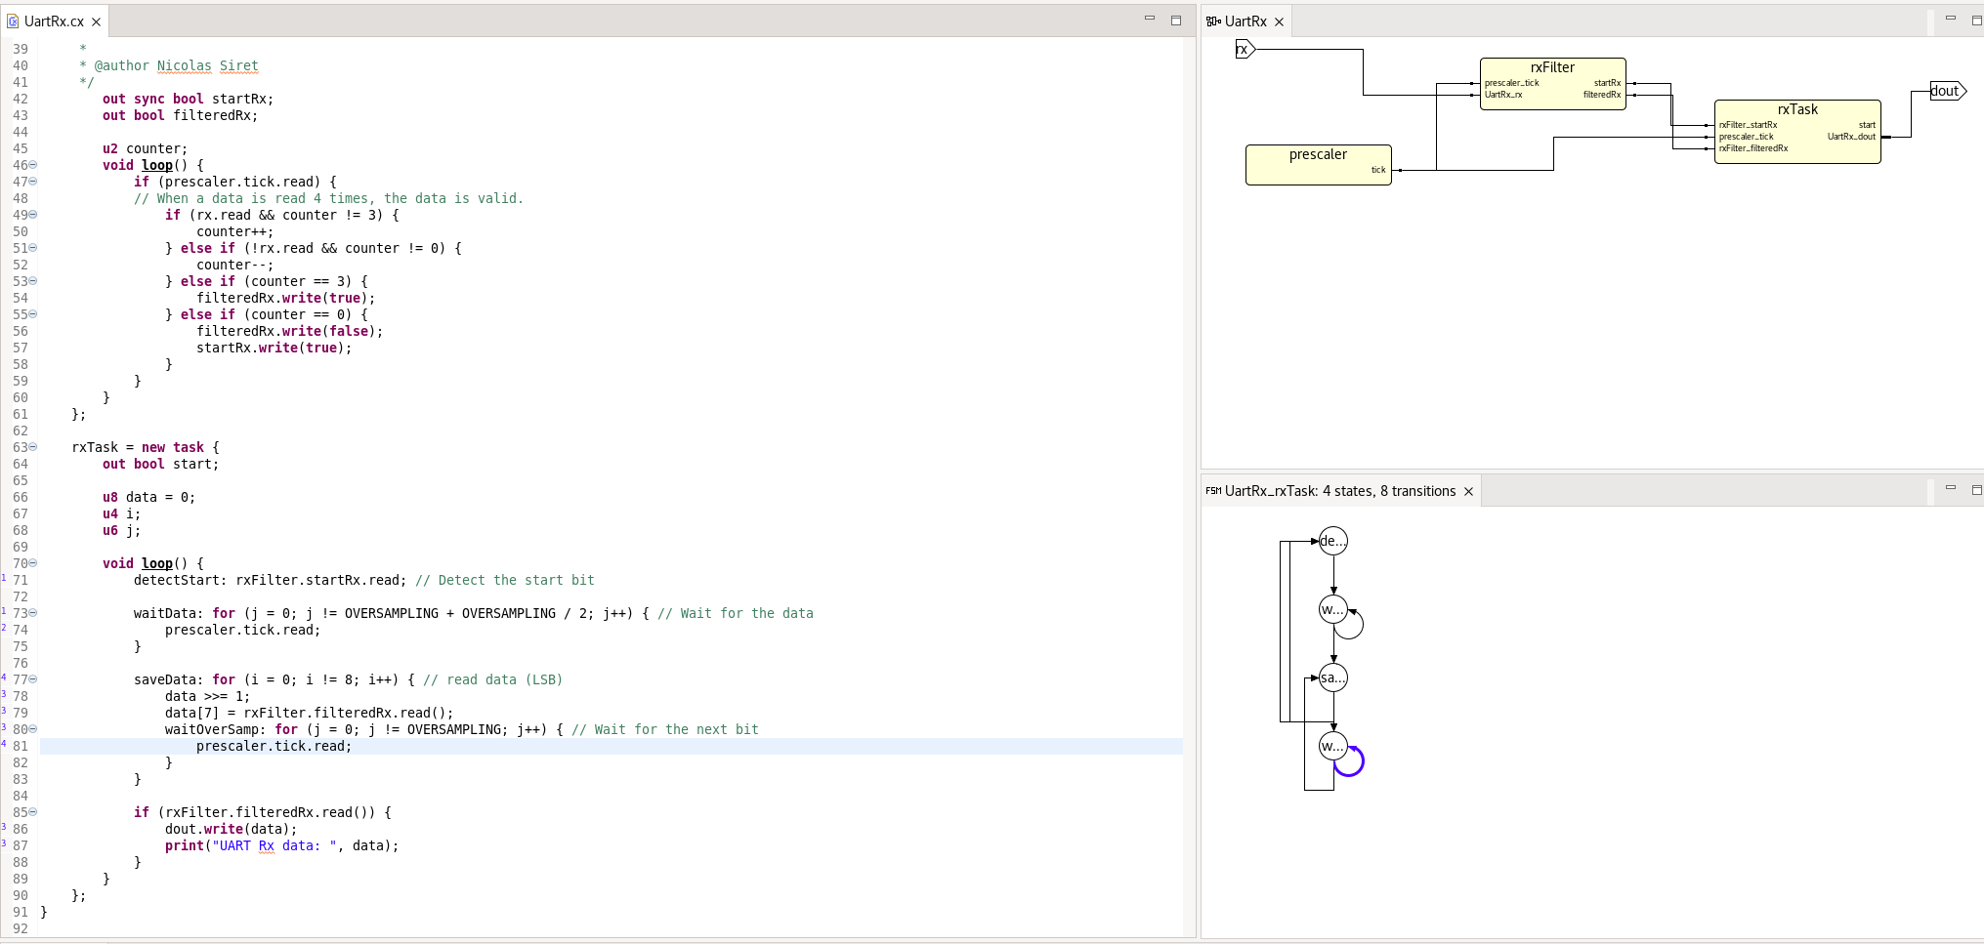This screenshot has width=1984, height=944.
Task: Switch to the UartRx diagram tab
Action: (1245, 21)
